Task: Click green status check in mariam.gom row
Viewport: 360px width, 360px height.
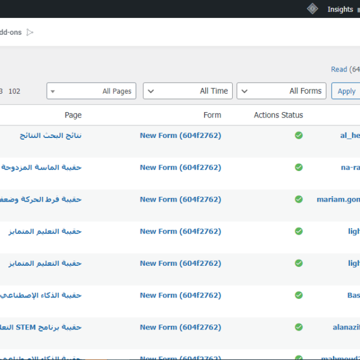Action: pyautogui.click(x=299, y=199)
